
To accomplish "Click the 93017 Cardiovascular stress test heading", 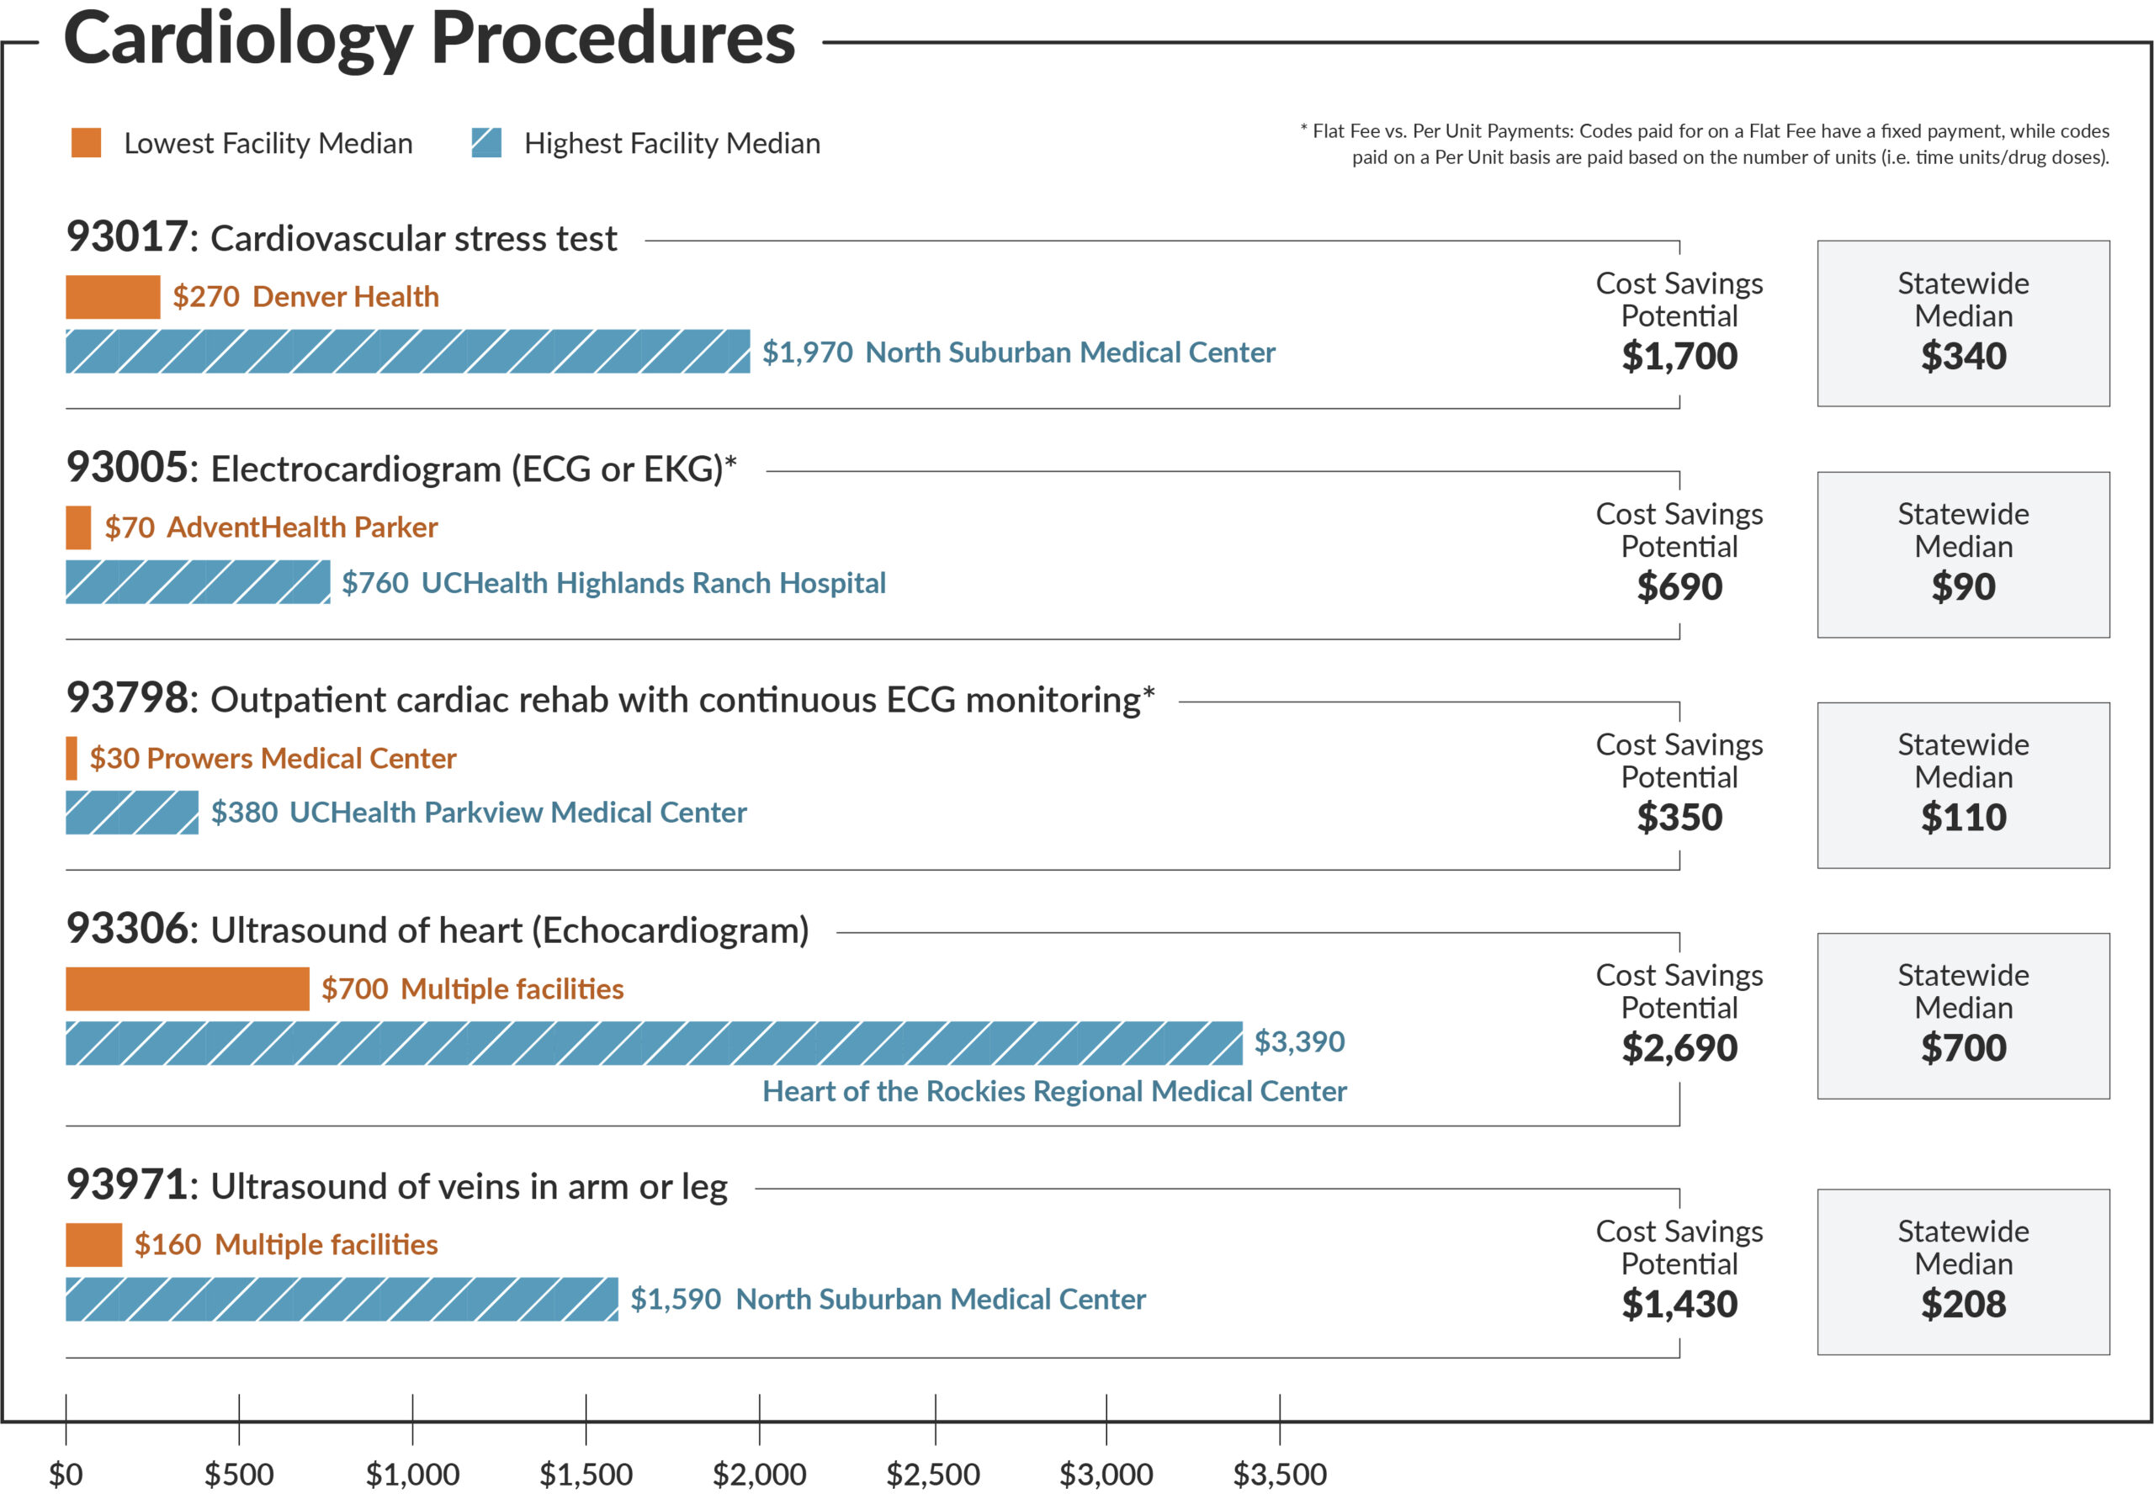I will pos(342,238).
